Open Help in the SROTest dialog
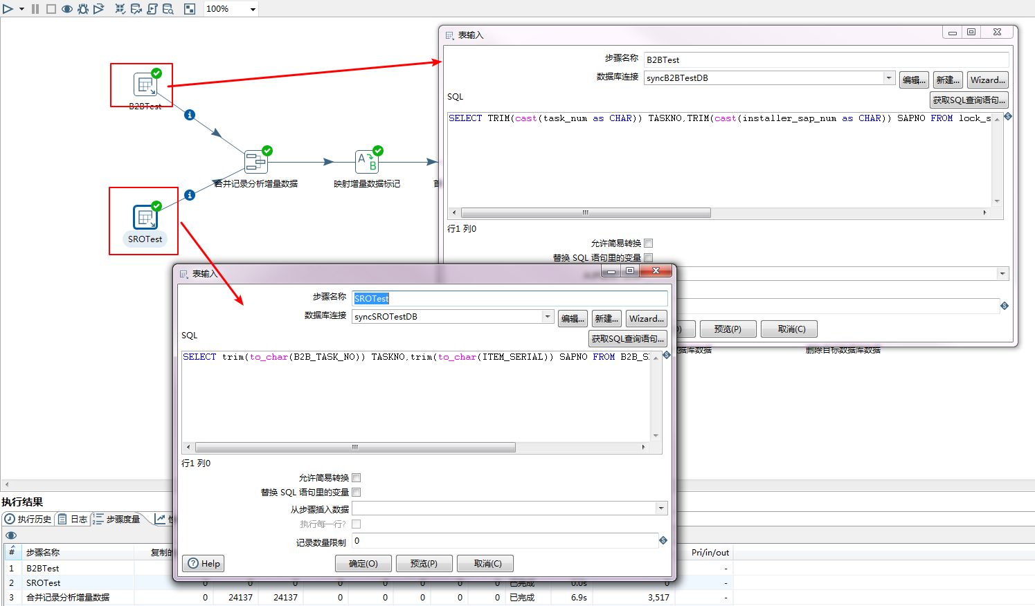 [x=204, y=563]
